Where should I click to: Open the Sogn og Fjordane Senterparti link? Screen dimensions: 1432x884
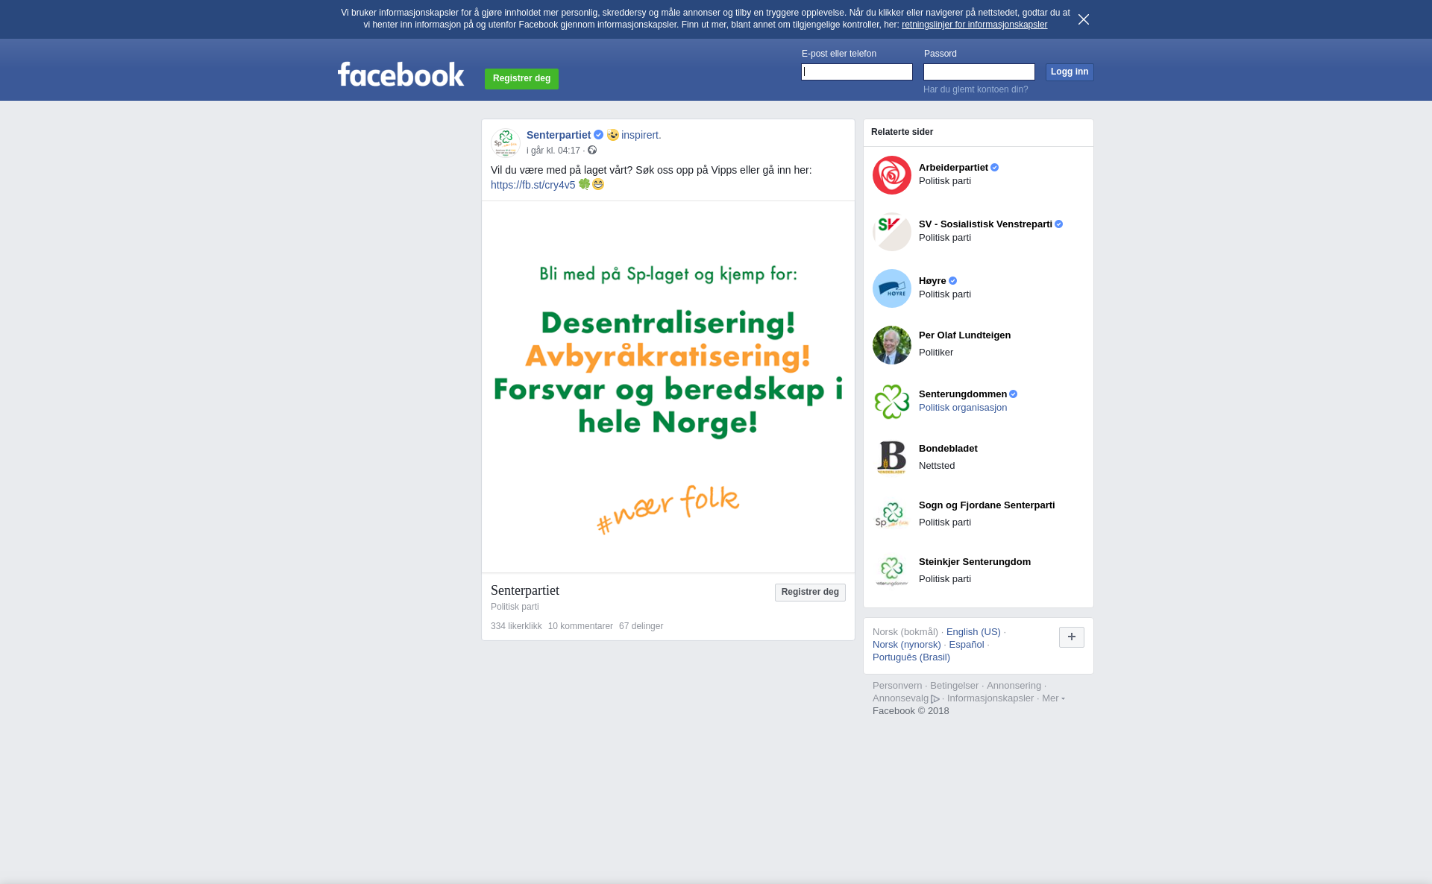click(987, 505)
